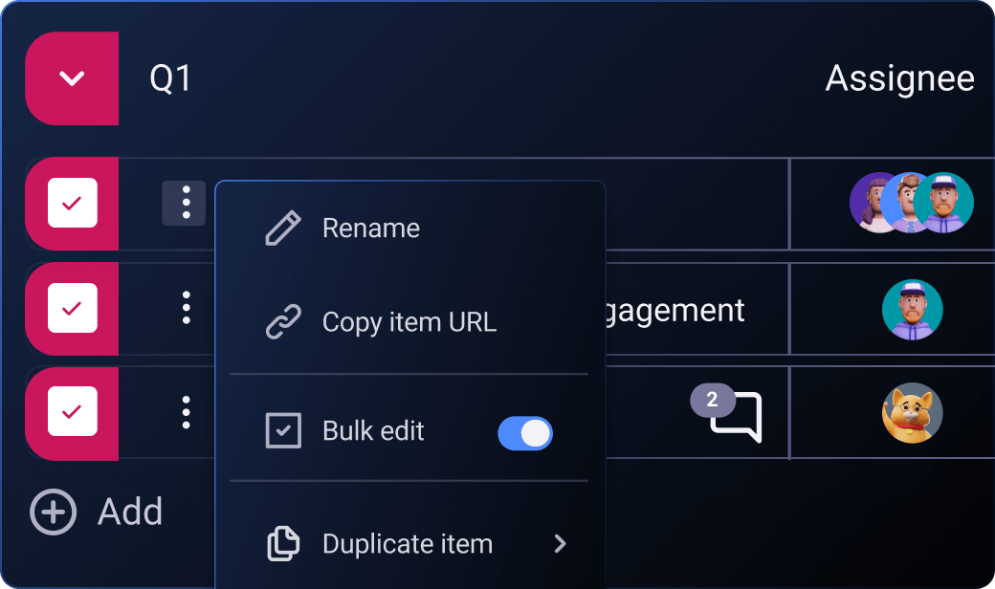Open the comment bubble showing 2 comments
This screenshot has height=589, width=995.
736,417
